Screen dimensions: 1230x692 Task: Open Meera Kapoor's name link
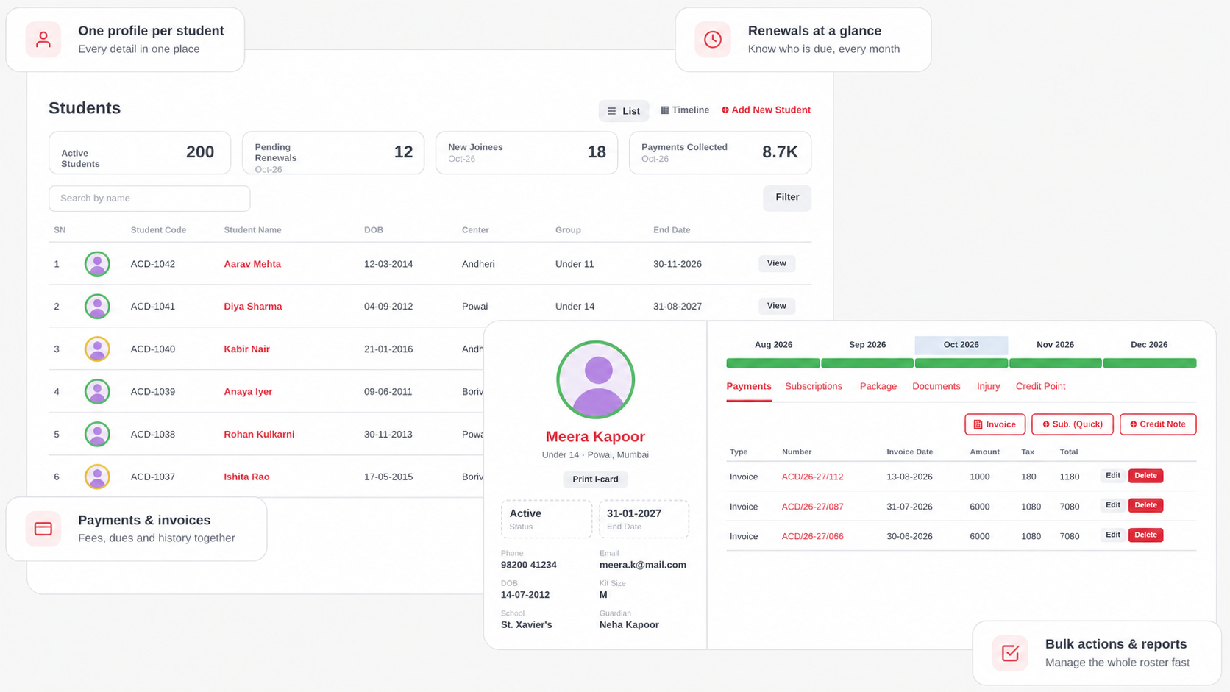(x=595, y=437)
